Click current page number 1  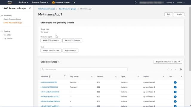pyautogui.click(x=172, y=69)
